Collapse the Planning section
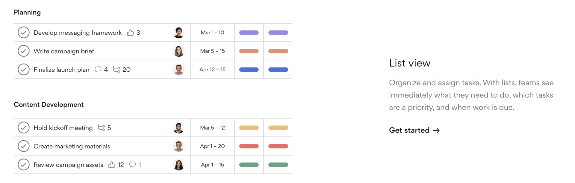 point(27,12)
